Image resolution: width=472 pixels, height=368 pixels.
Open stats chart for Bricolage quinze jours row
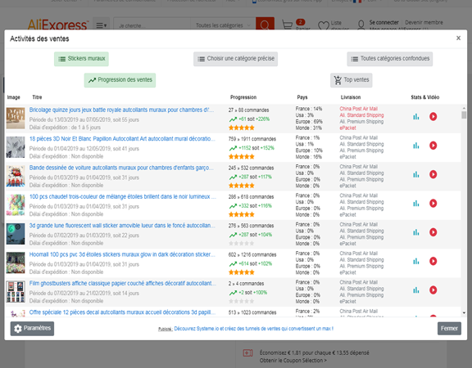point(416,117)
